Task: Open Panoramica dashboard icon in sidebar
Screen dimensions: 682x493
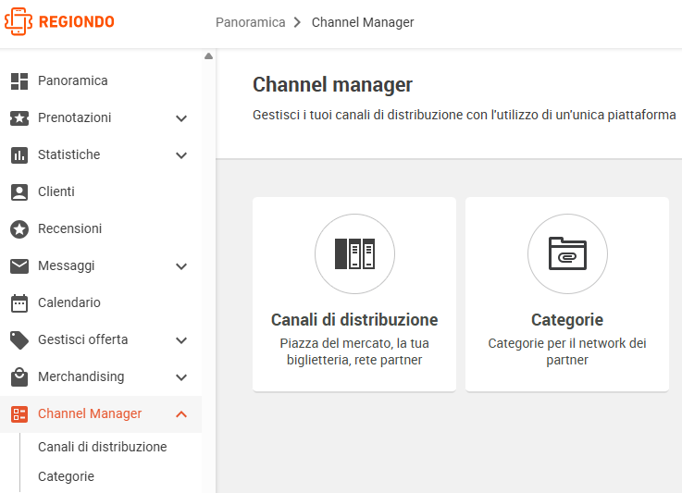Action: (x=19, y=80)
